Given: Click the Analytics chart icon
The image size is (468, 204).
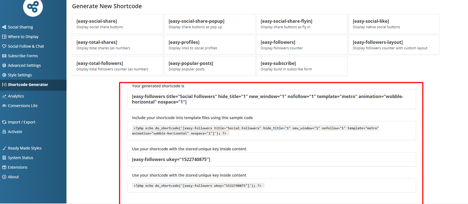Looking at the screenshot, I should tap(4, 96).
